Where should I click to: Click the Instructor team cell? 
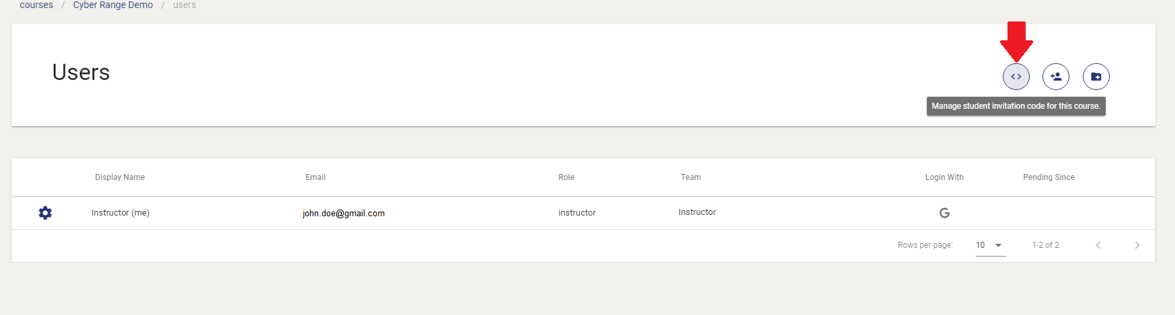click(697, 212)
